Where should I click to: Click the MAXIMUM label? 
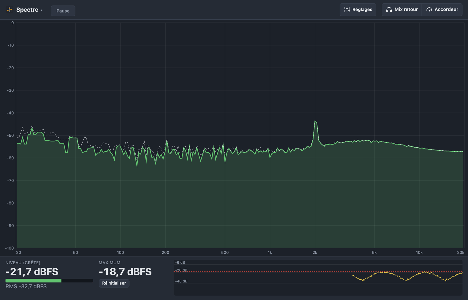tap(109, 263)
